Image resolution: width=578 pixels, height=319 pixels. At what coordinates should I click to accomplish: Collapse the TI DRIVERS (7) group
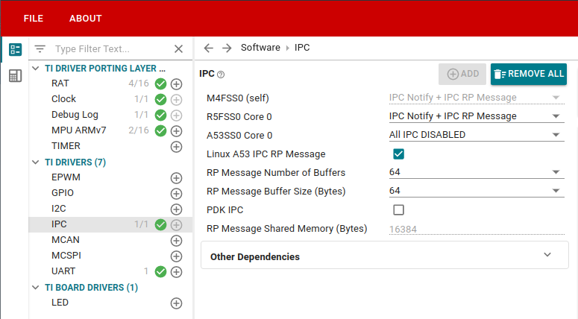(36, 162)
